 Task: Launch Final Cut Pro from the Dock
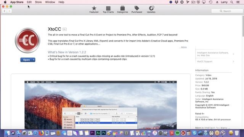[115, 133]
